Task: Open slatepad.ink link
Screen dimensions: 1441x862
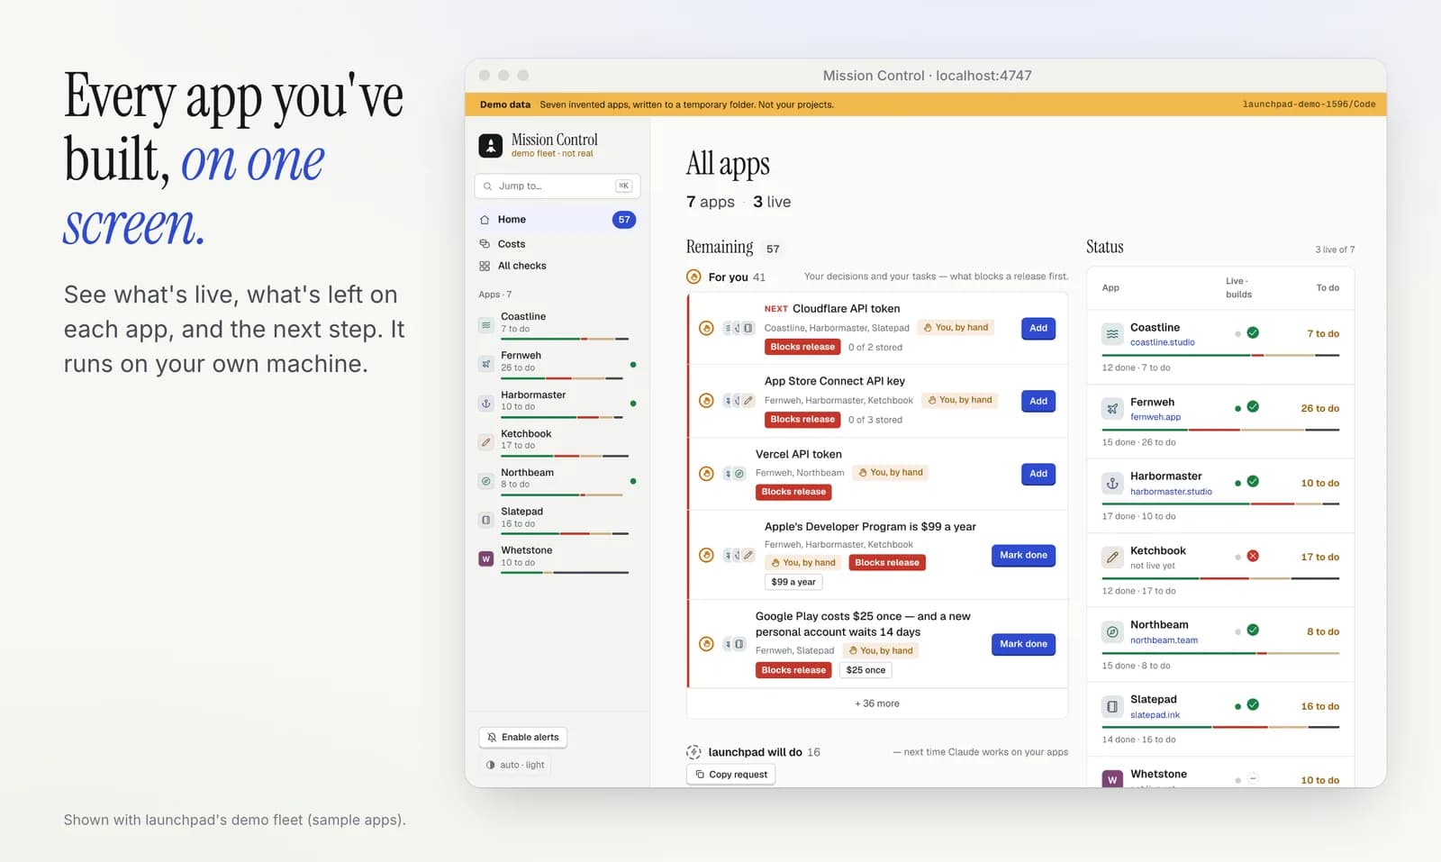Action: coord(1155,715)
